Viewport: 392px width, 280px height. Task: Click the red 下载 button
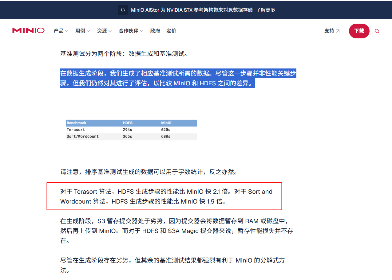pos(359,31)
